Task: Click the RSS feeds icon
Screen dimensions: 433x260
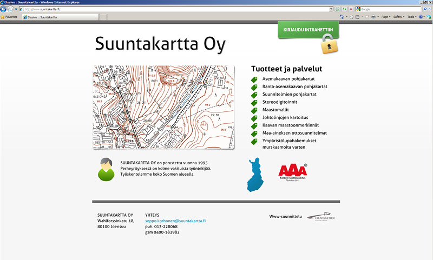Action: coord(357,17)
